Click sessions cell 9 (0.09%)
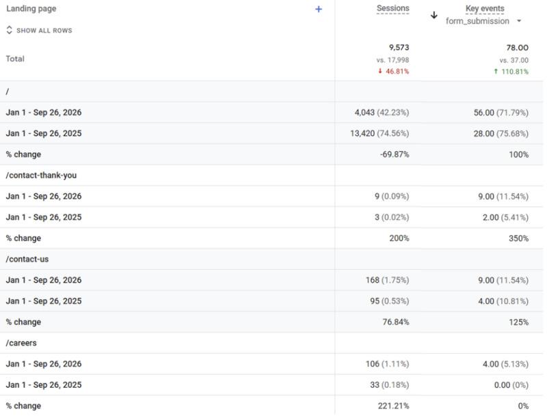Viewport: 547px width, 418px height. coord(392,197)
